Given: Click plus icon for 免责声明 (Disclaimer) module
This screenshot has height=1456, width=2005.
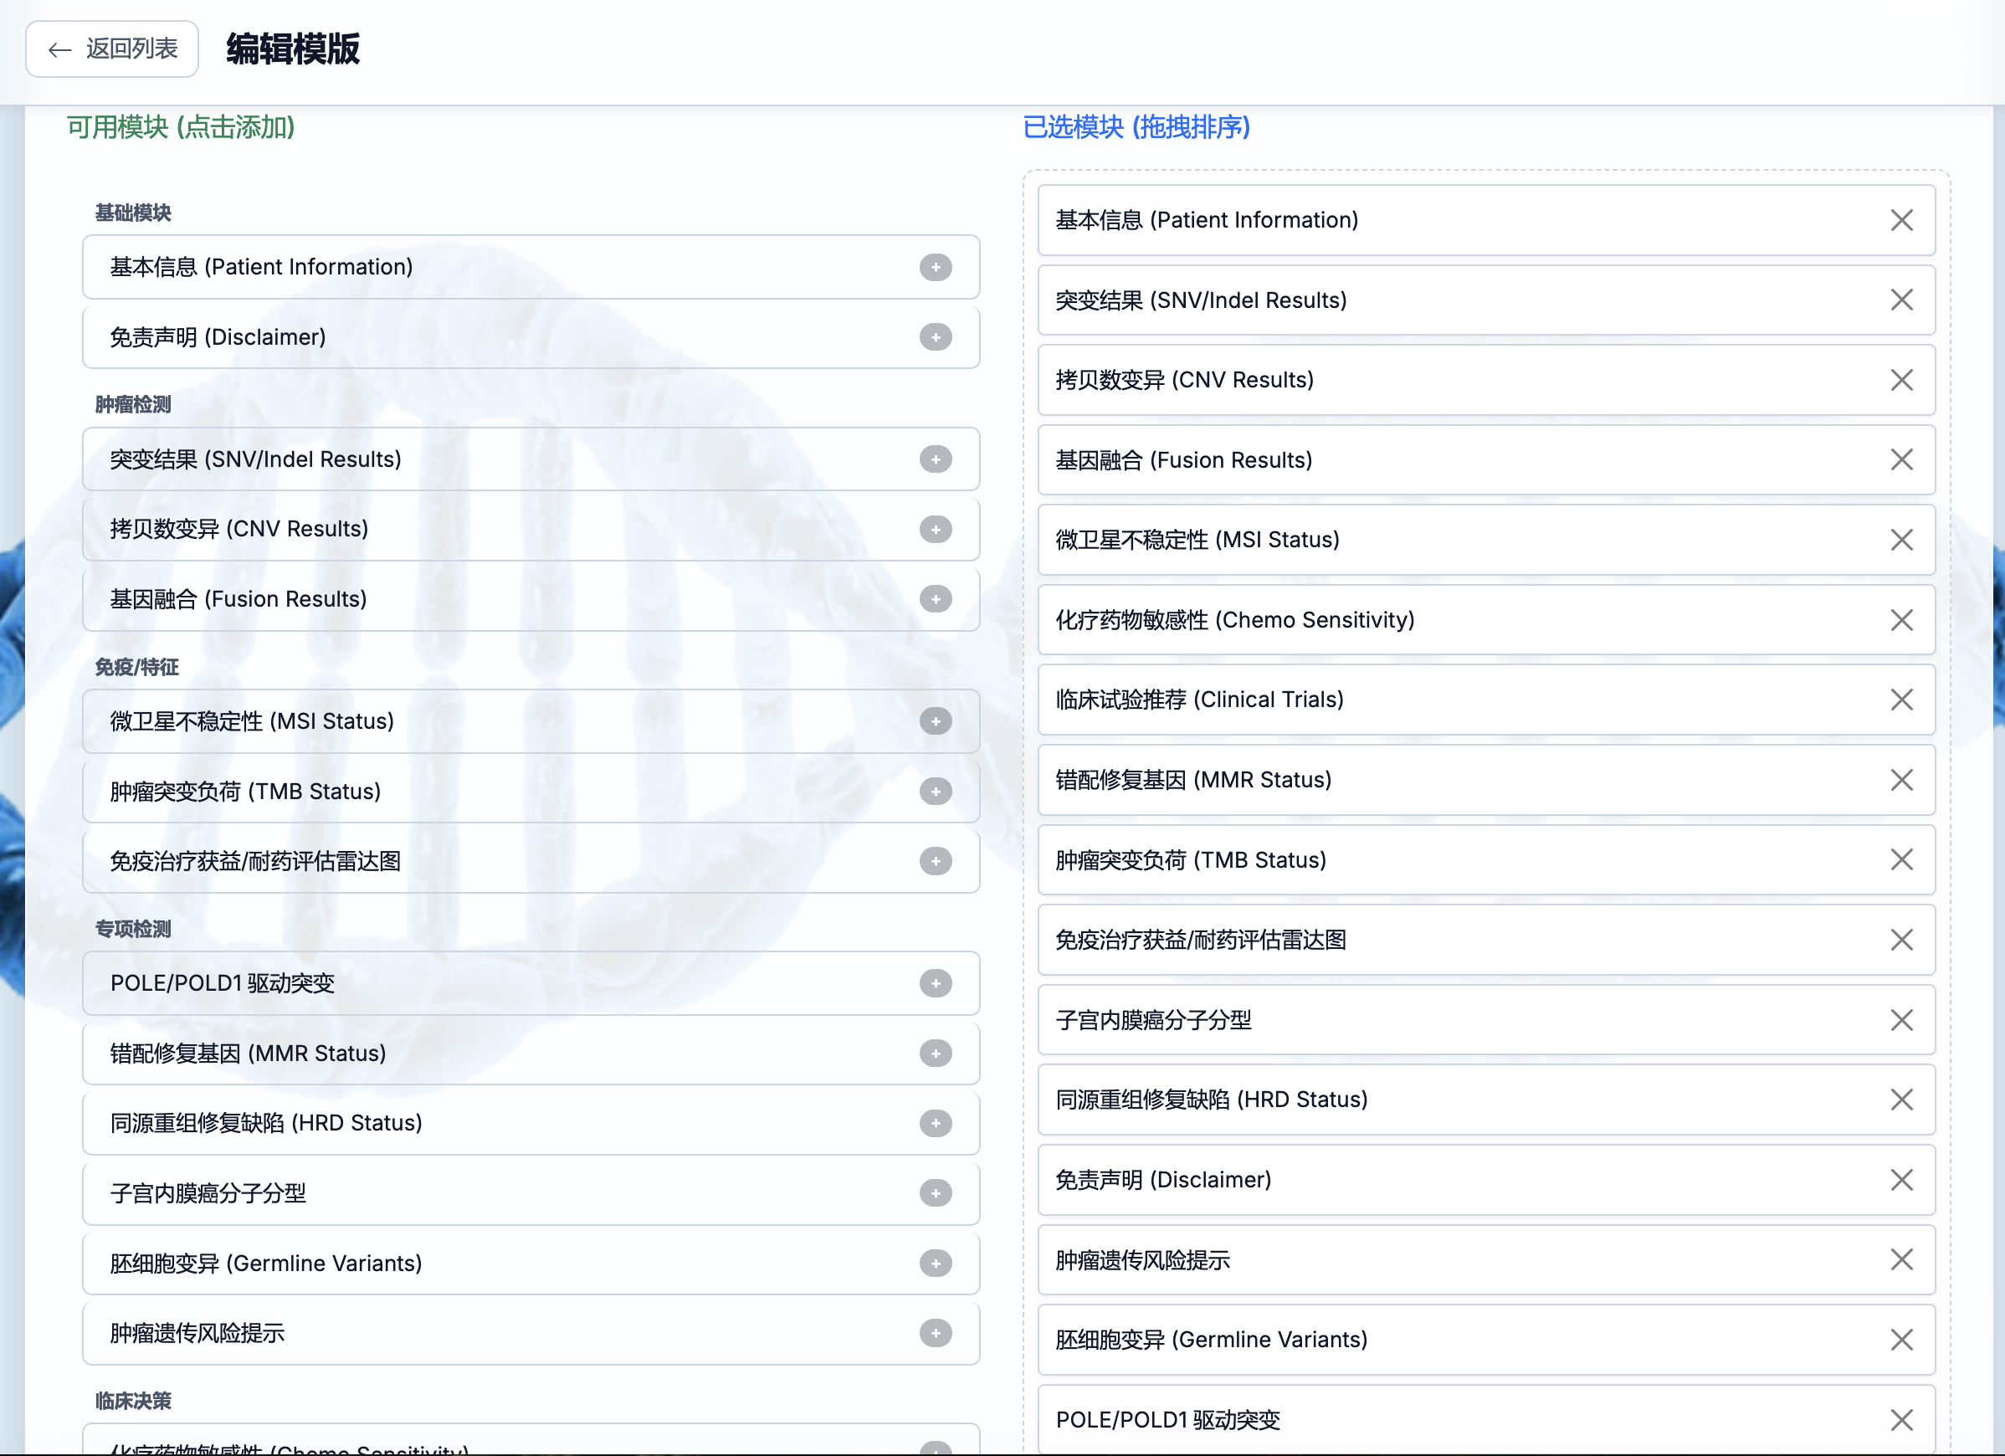Looking at the screenshot, I should click(936, 337).
